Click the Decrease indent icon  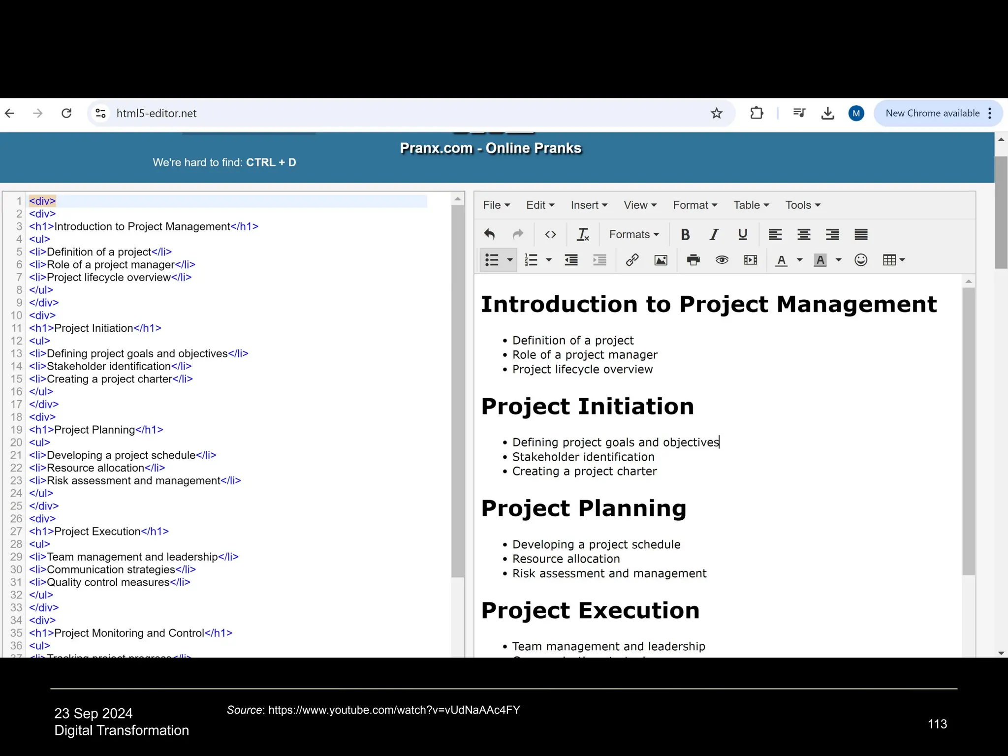(571, 260)
